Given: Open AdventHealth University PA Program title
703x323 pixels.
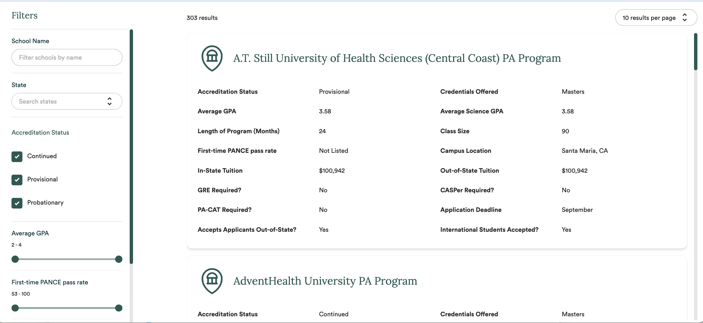Looking at the screenshot, I should click(325, 281).
